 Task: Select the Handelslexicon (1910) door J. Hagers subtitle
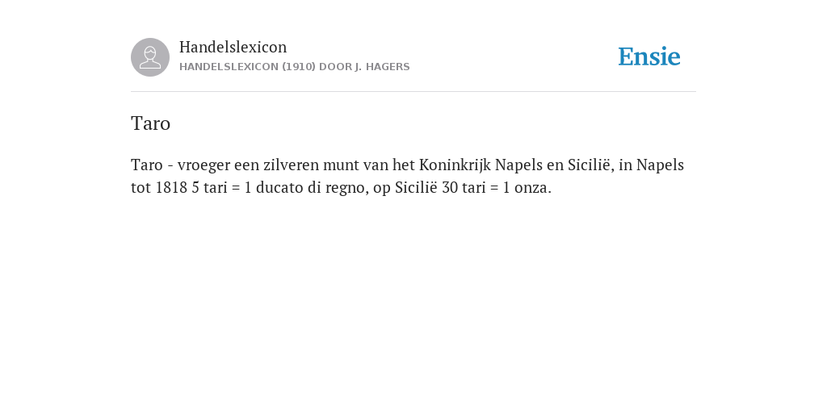294,67
